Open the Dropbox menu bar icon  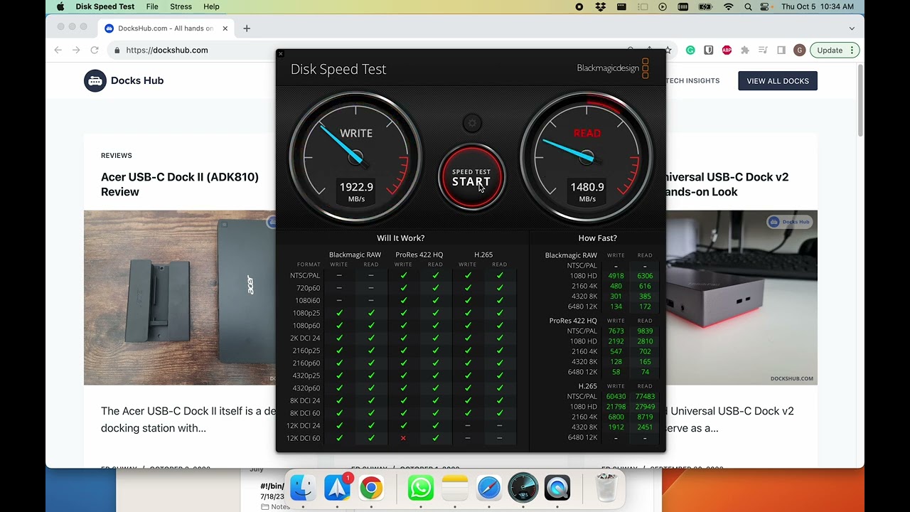601,6
